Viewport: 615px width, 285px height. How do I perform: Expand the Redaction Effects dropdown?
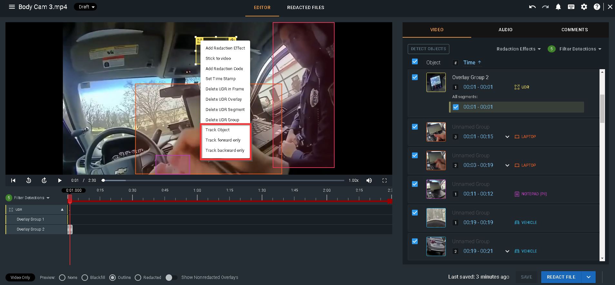[518, 49]
